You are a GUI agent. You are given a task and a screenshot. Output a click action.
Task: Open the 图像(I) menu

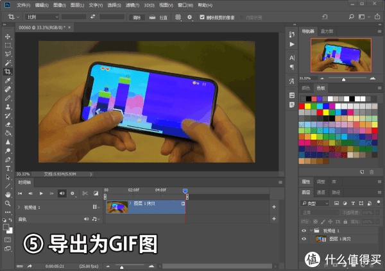(x=60, y=5)
